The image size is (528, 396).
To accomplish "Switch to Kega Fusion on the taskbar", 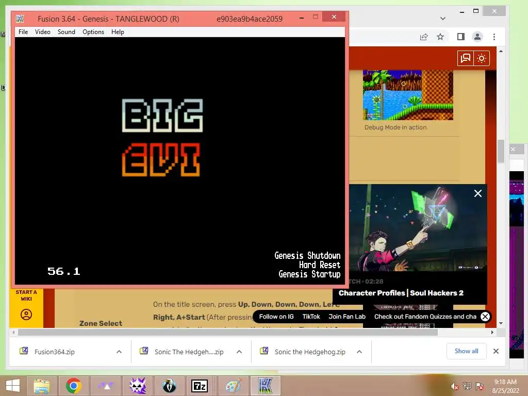I will coord(265,386).
